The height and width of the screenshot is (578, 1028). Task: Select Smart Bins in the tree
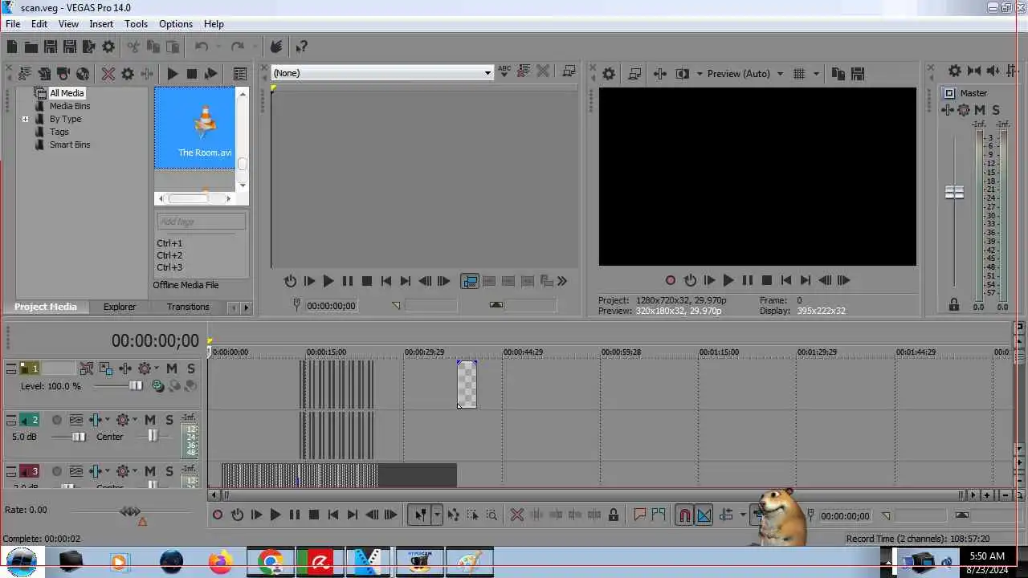tap(70, 144)
